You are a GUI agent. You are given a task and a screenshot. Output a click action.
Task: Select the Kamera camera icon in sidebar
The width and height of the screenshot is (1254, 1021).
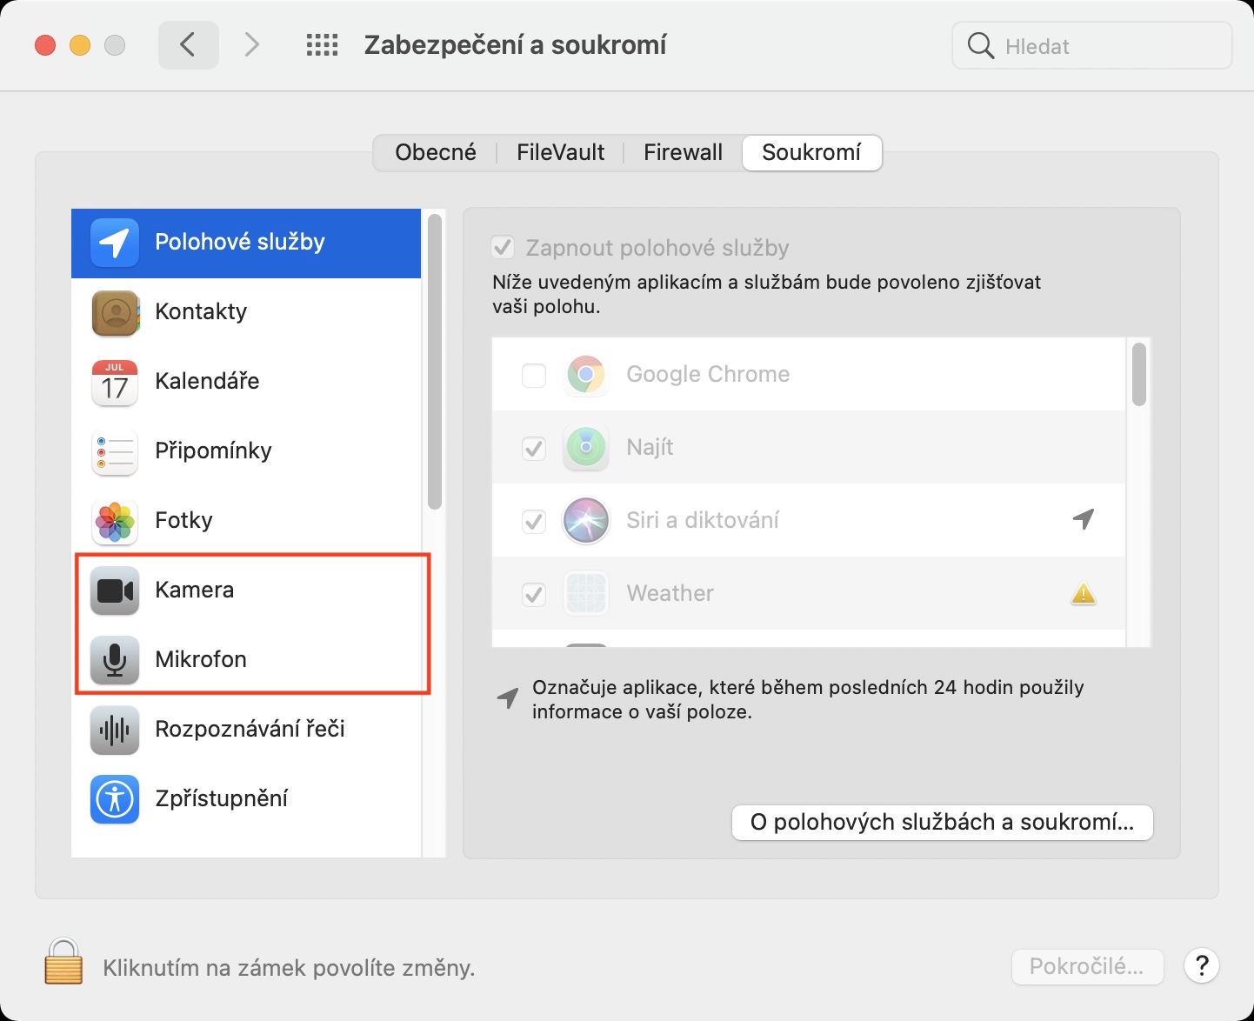(x=115, y=591)
